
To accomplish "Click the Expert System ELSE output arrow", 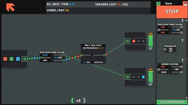I will pyautogui.click(x=182, y=72).
